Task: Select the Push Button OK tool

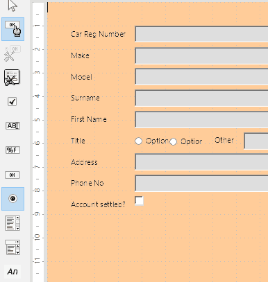Action: [x=12, y=175]
